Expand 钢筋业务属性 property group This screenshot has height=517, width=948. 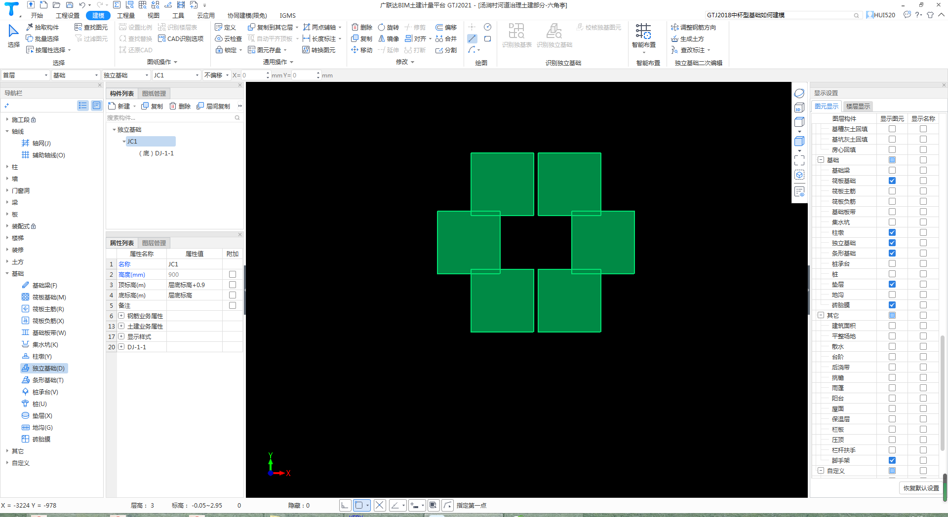click(121, 316)
